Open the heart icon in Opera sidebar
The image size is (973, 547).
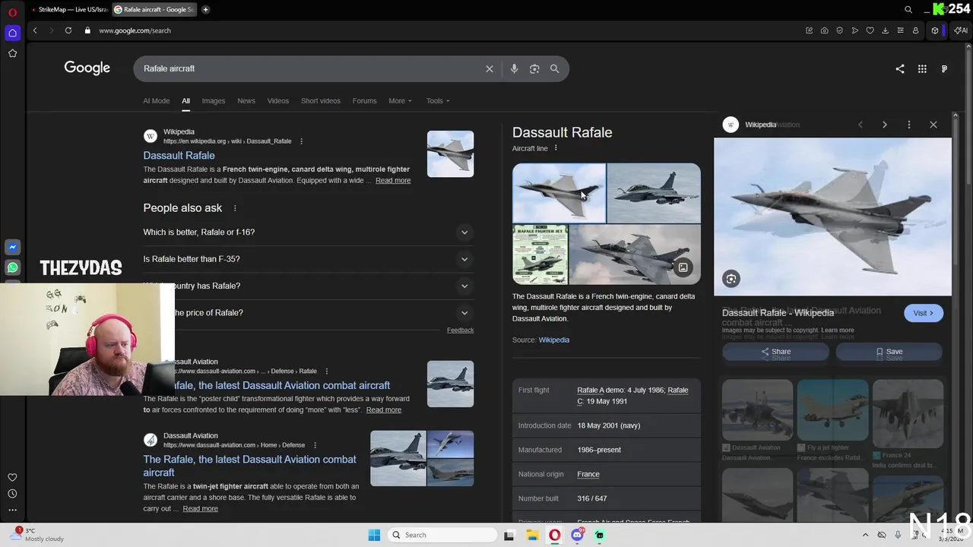12,477
